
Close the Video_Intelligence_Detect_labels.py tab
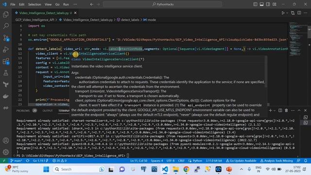[x=75, y=13]
